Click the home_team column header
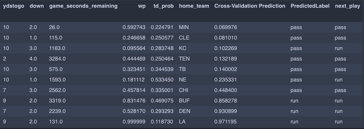The image size is (364, 129). click(x=194, y=6)
